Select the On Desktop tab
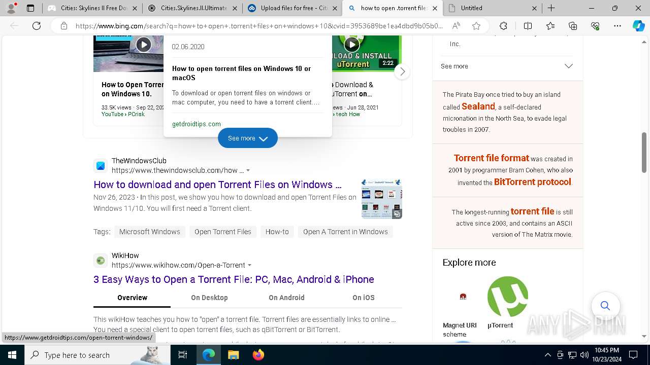 (209, 298)
